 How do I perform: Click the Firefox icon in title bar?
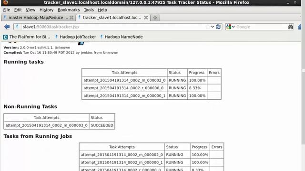pos(6,2)
